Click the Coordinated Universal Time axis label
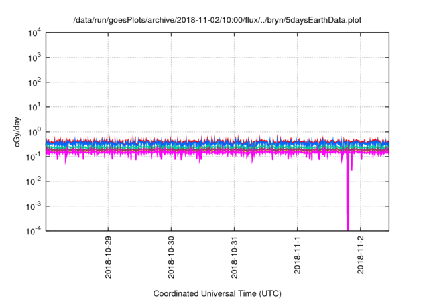This screenshot has height=300, width=429. tap(217, 293)
